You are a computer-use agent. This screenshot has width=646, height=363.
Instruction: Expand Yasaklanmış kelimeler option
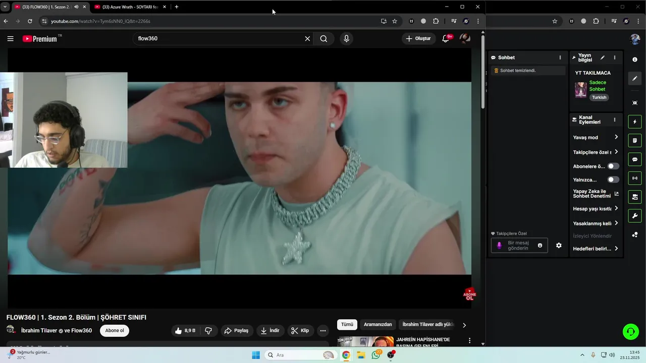point(596,223)
